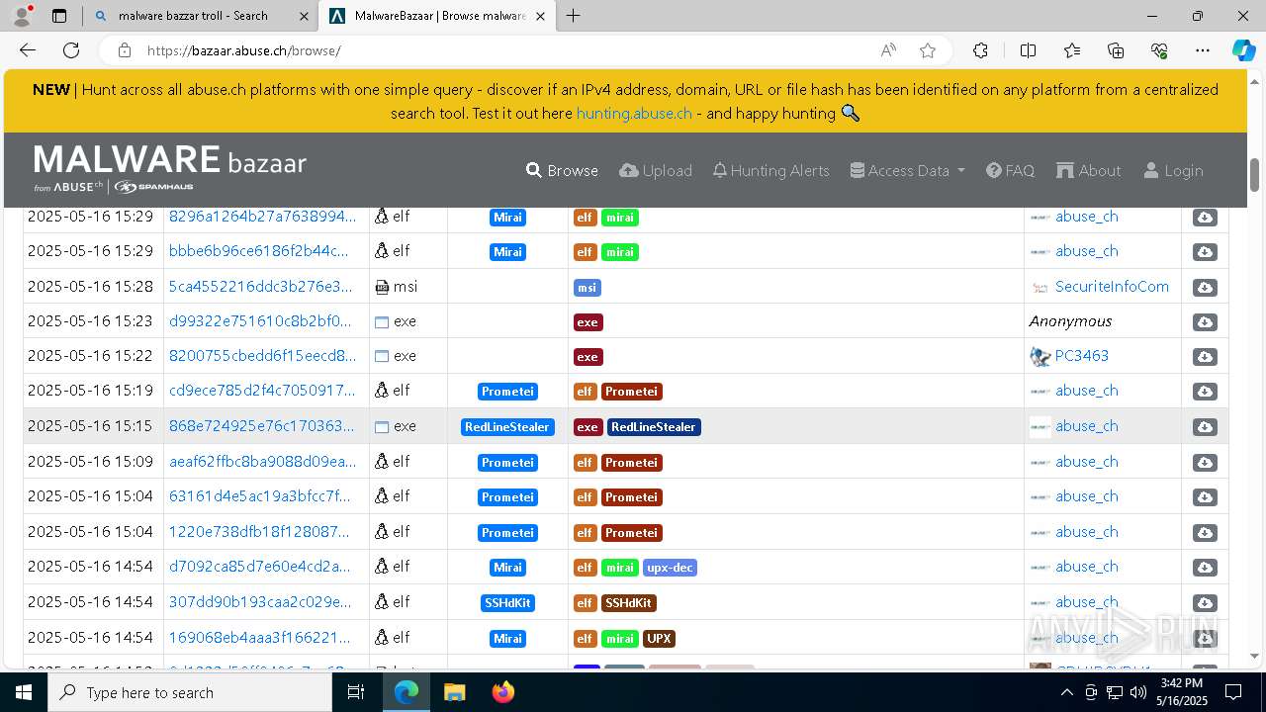Open the Upload navigation item
The height and width of the screenshot is (712, 1266).
[656, 170]
